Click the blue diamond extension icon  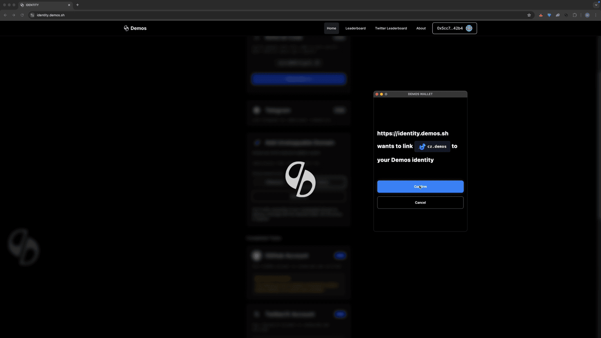tap(549, 15)
